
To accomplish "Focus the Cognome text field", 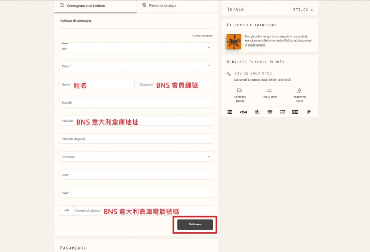I will pyautogui.click(x=175, y=84).
